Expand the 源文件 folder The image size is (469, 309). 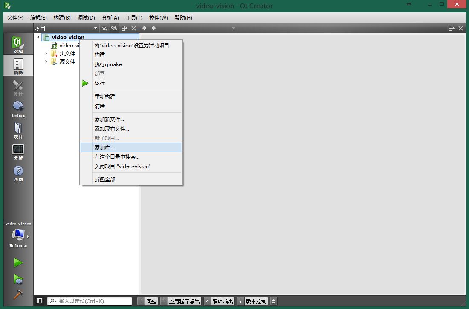(46, 62)
